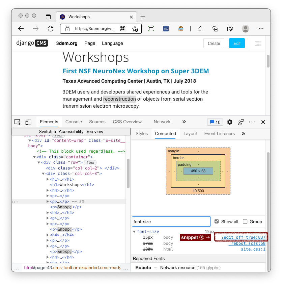Open the user profile avatar

(245, 29)
